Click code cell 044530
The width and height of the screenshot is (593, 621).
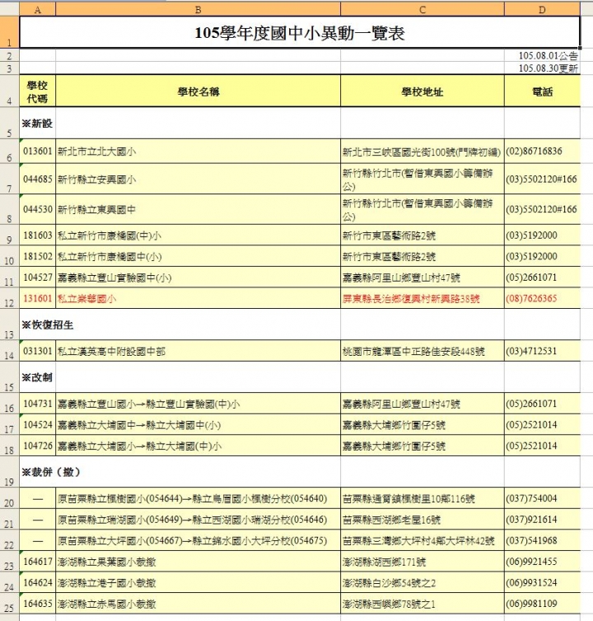pos(38,209)
